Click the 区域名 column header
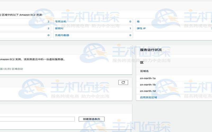The height and width of the screenshot is (132, 212). 144,71
